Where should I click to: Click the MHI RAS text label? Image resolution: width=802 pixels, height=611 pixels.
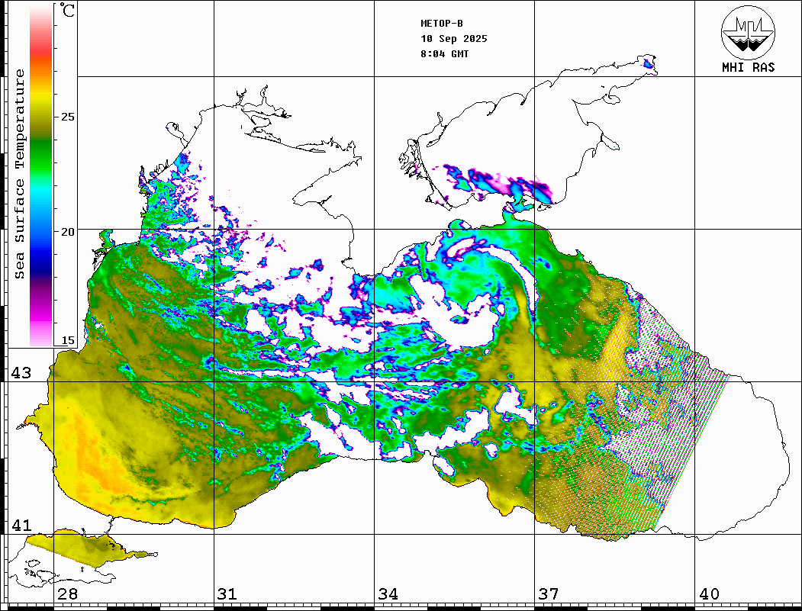click(x=748, y=67)
